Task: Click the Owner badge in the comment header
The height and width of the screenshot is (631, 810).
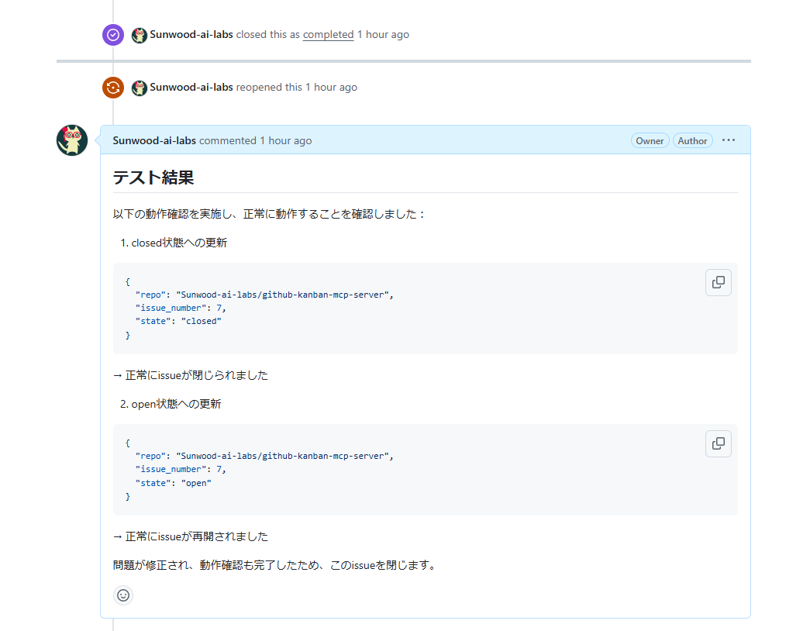Action: coord(650,141)
